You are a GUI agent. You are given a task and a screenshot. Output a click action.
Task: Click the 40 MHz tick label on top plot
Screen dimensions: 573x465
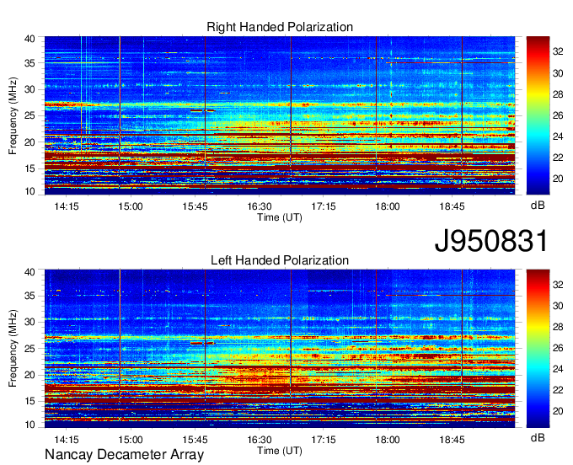[29, 39]
